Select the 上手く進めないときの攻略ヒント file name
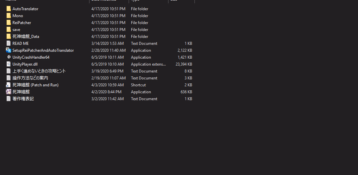This screenshot has height=175, width=358. tap(39, 71)
